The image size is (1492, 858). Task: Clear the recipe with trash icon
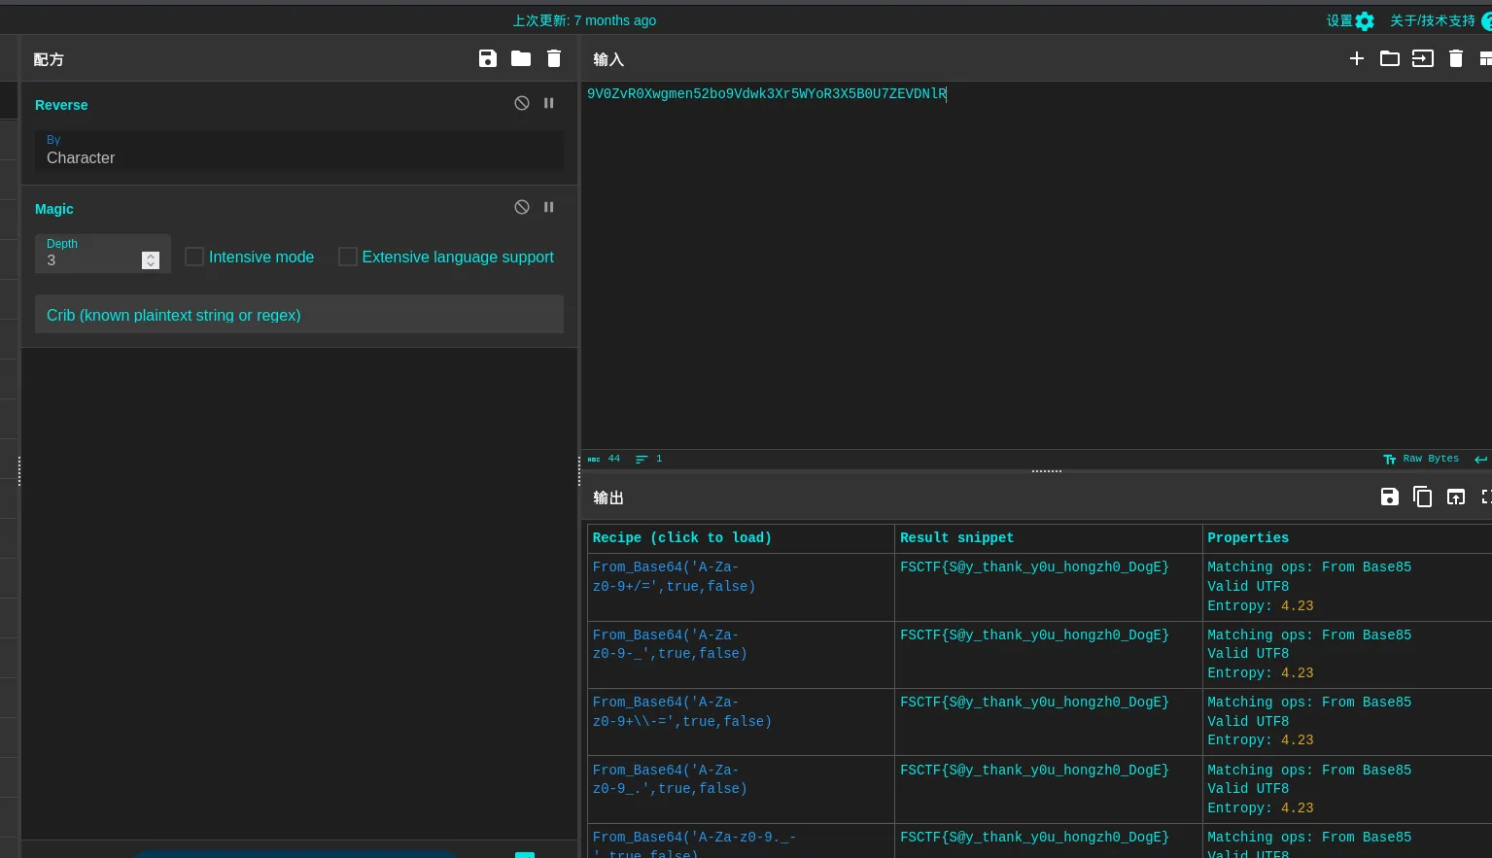click(x=554, y=58)
